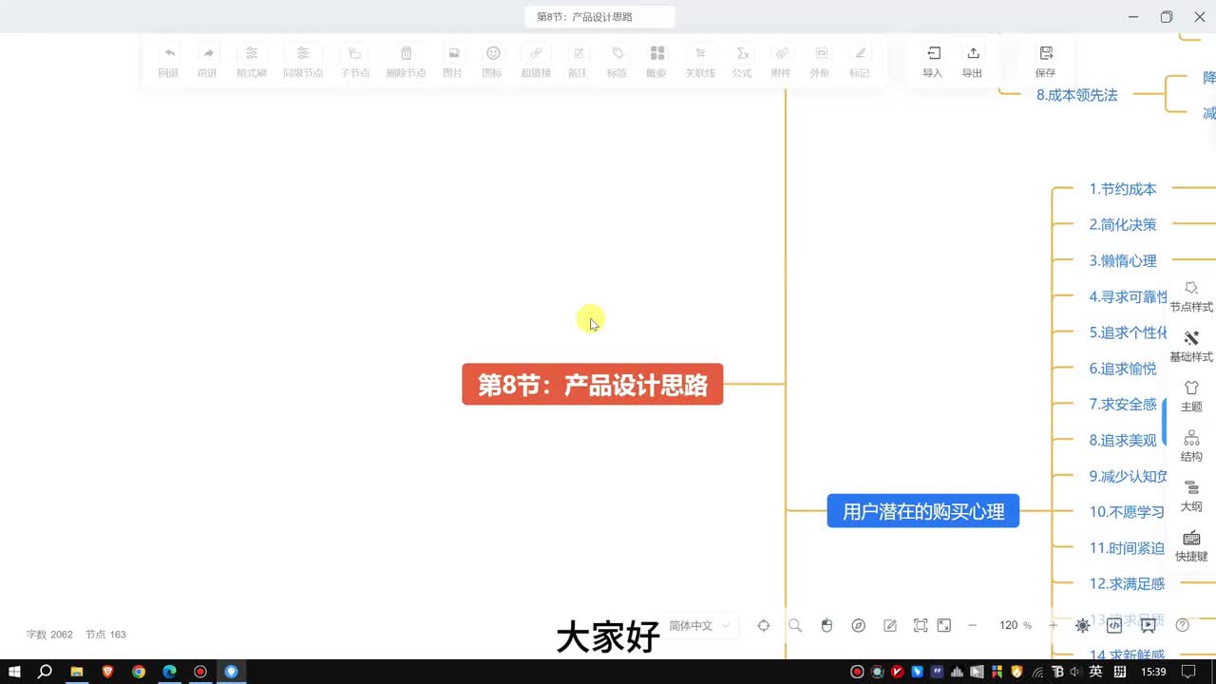Create a 关联线 association line

700,62
